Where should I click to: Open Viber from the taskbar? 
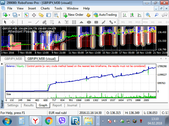point(62,121)
